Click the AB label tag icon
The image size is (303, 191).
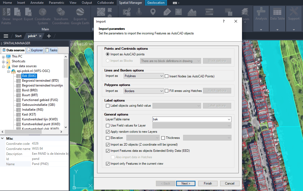pyautogui.click(x=167, y=12)
